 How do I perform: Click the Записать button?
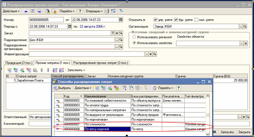pos(227,132)
